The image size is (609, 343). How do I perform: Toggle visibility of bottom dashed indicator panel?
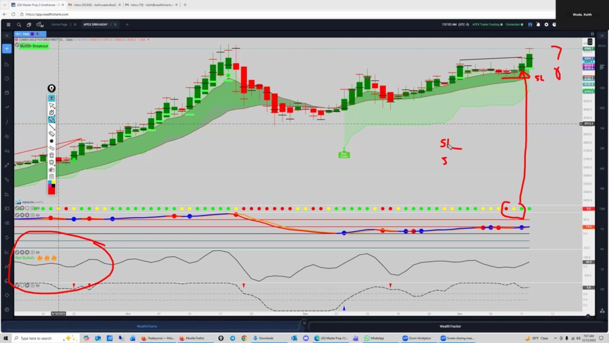click(38, 286)
